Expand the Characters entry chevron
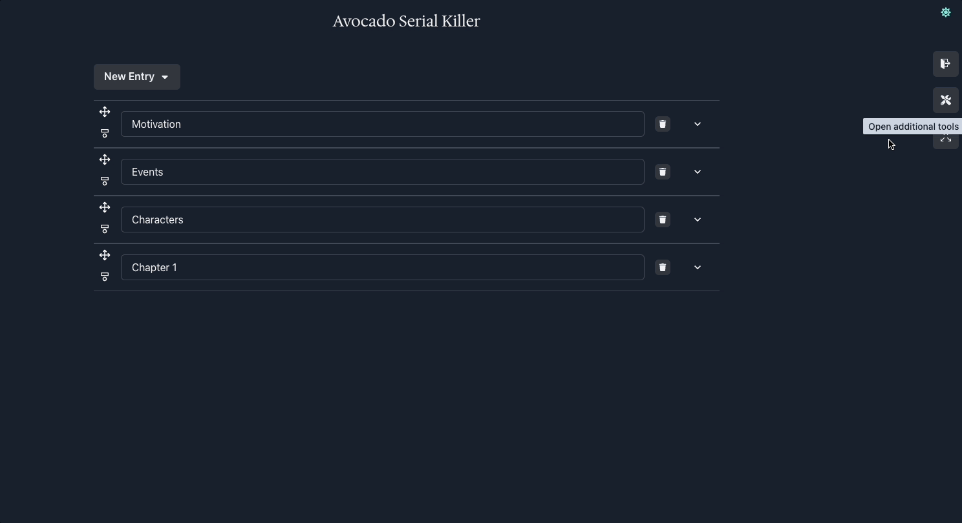Image resolution: width=962 pixels, height=523 pixels. [x=697, y=220]
